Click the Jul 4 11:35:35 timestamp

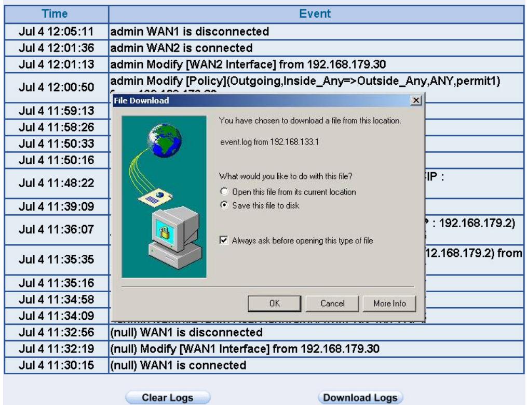56,259
